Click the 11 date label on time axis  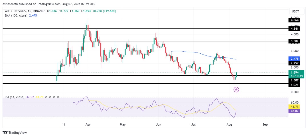(64, 124)
